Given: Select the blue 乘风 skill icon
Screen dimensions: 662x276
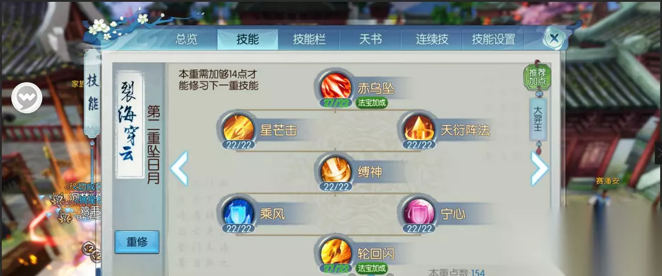Looking at the screenshot, I should tap(238, 212).
